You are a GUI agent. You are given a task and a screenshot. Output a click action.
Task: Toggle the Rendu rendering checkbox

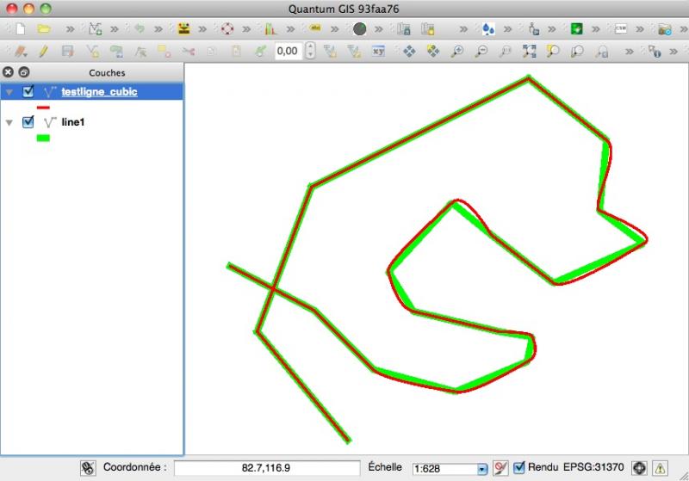click(x=519, y=467)
